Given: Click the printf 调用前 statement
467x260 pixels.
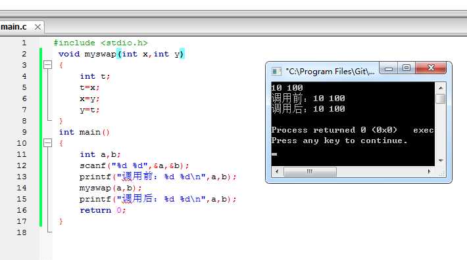Looking at the screenshot, I should coord(158,177).
